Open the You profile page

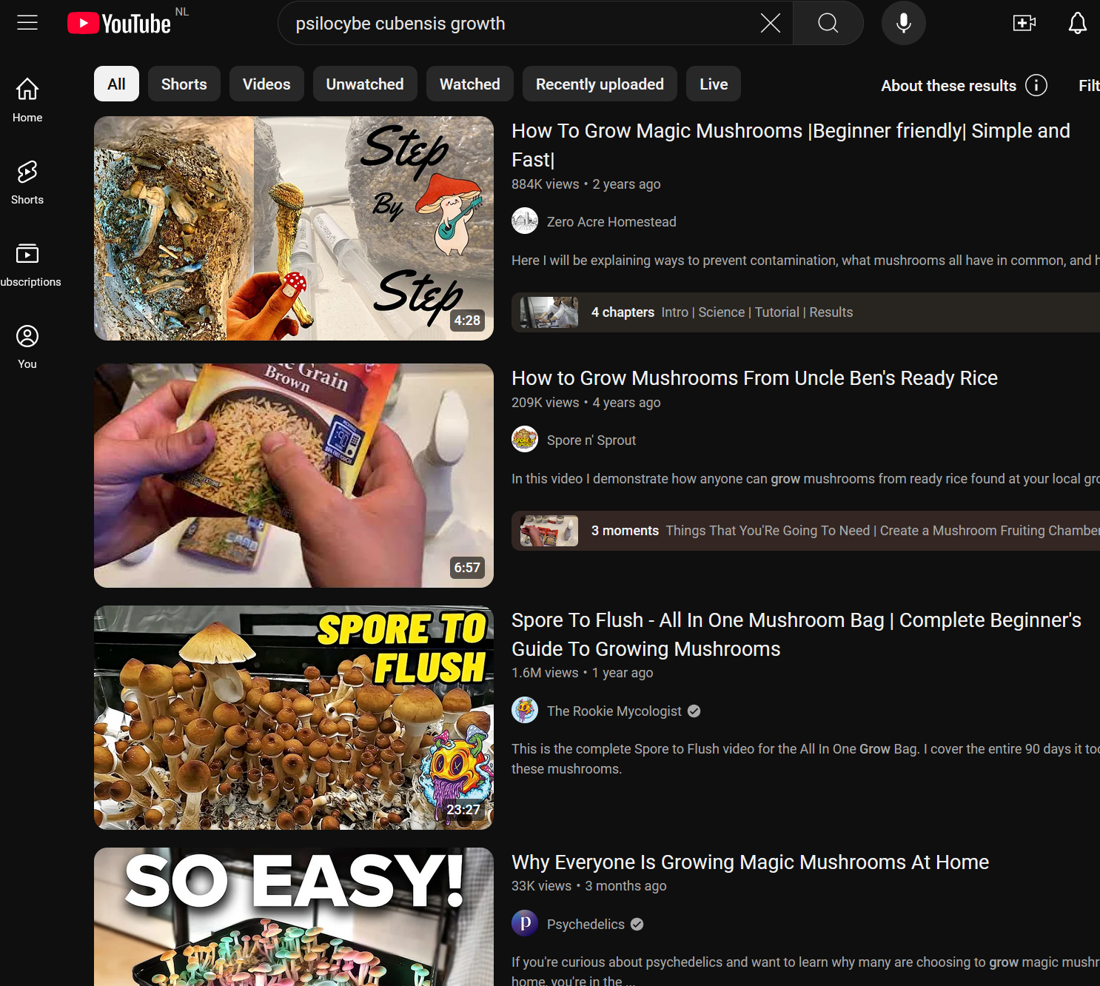coord(27,346)
